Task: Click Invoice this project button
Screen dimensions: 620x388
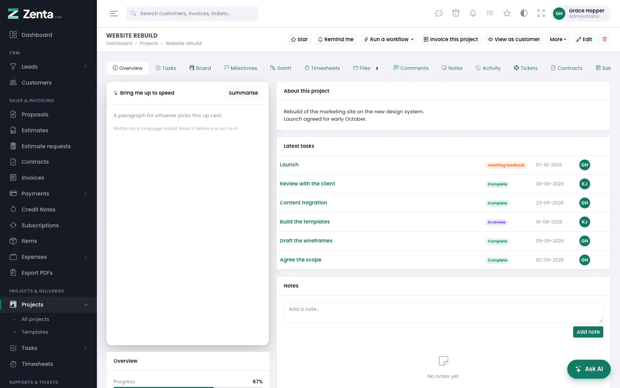Action: tap(451, 39)
